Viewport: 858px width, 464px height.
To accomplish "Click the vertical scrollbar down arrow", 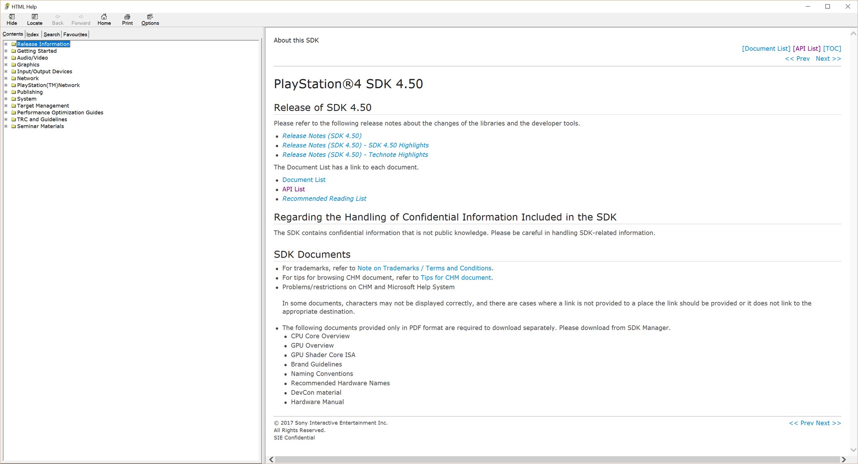I will (853, 450).
